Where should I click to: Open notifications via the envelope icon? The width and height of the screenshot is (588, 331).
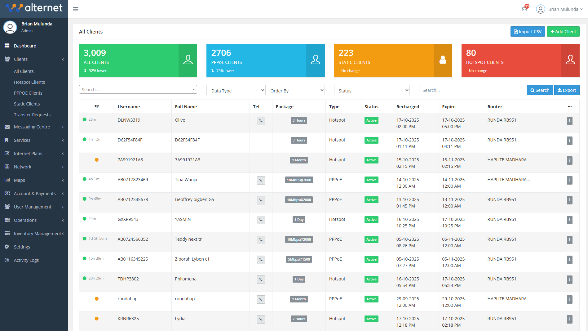pos(524,9)
